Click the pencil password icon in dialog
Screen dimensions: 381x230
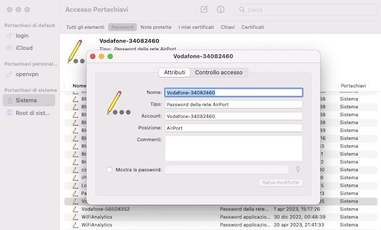118,102
